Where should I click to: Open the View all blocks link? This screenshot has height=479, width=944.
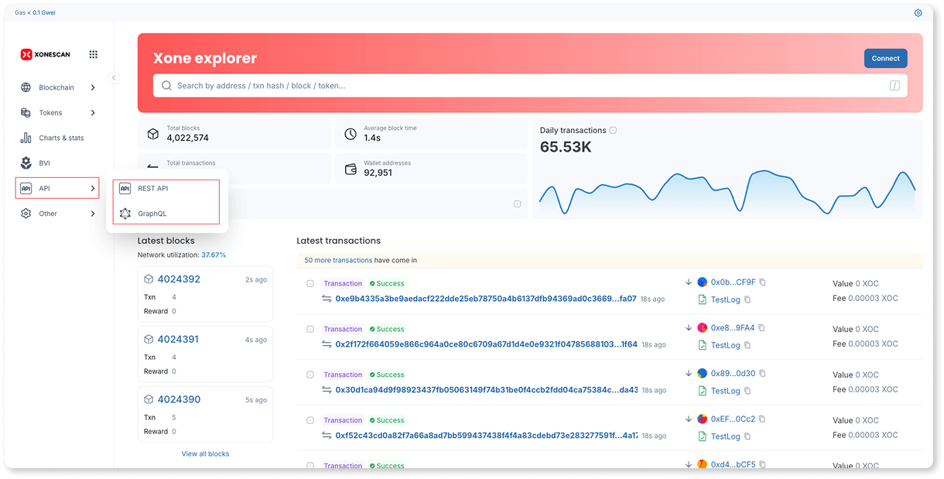click(x=205, y=454)
